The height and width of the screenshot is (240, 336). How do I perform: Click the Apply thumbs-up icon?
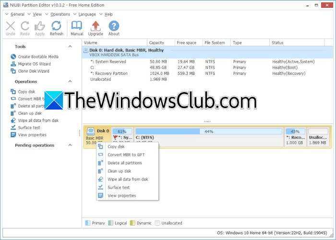(x=40, y=26)
